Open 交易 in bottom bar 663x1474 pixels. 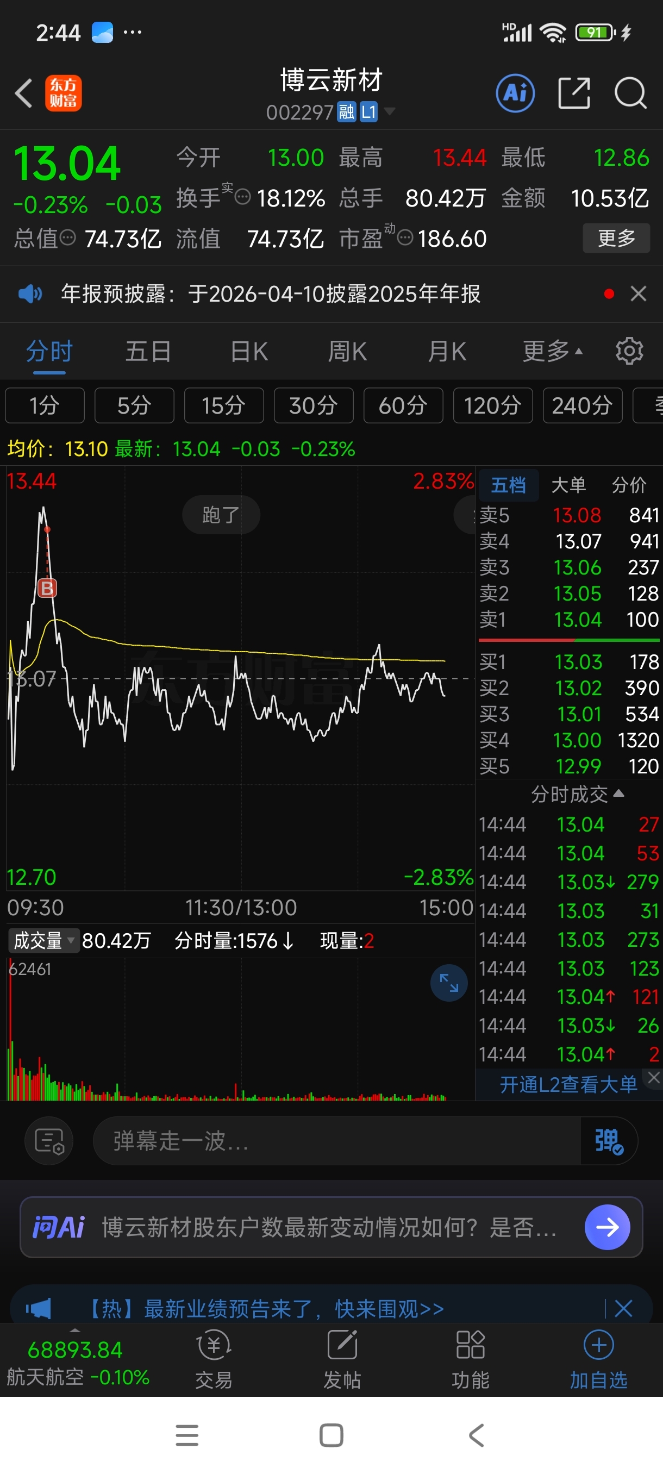click(x=214, y=1359)
